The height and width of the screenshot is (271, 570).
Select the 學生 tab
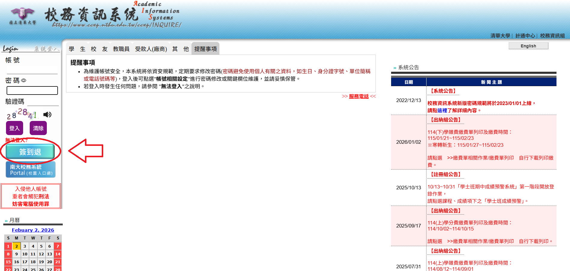[77, 49]
